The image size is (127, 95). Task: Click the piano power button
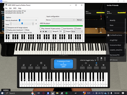tap(105, 60)
